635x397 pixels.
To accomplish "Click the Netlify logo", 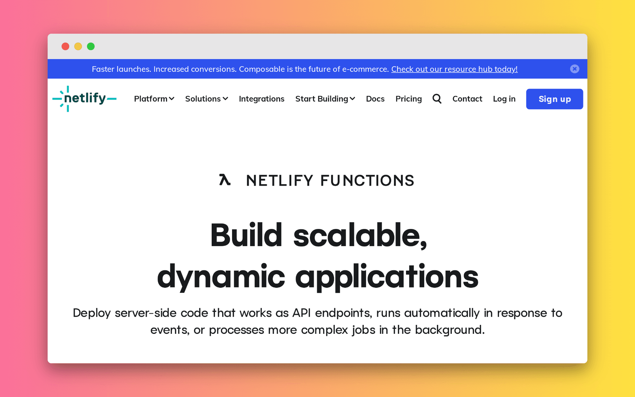I will click(84, 99).
